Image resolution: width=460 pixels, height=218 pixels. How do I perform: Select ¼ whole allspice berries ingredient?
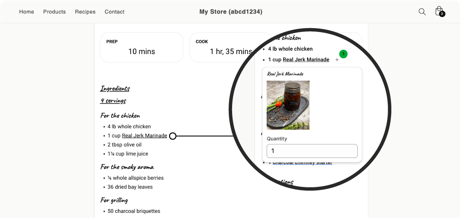[x=135, y=178]
